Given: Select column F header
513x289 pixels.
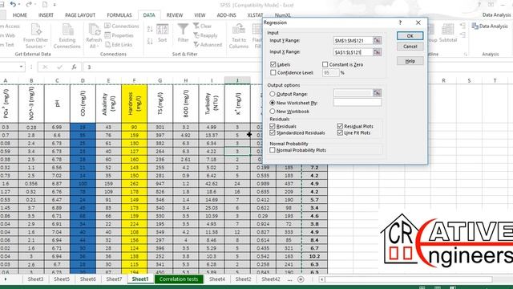Looking at the screenshot, I should click(134, 80).
